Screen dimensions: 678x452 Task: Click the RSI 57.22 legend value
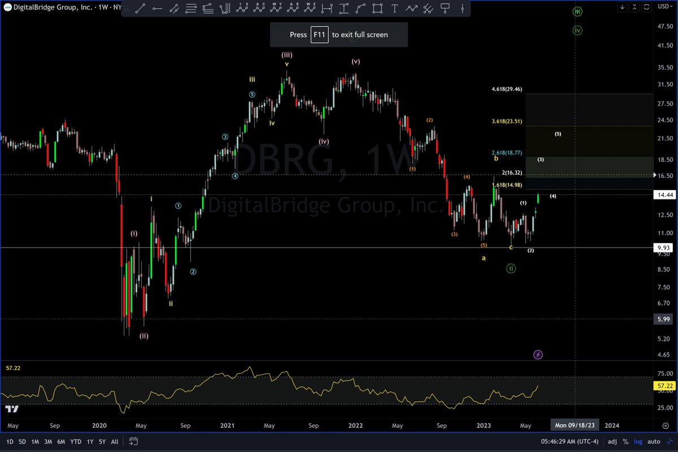tap(12, 368)
